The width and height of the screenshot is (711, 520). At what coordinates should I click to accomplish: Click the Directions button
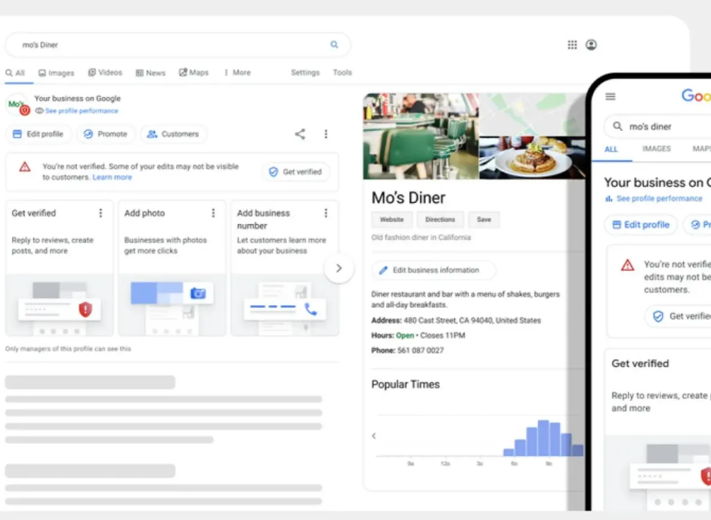click(440, 219)
